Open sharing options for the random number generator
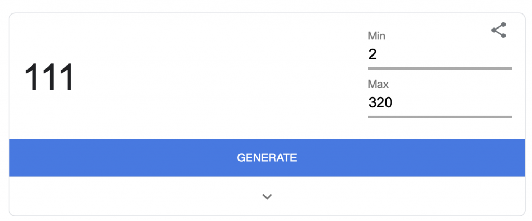Screen dimensions: 532x221 499,30
